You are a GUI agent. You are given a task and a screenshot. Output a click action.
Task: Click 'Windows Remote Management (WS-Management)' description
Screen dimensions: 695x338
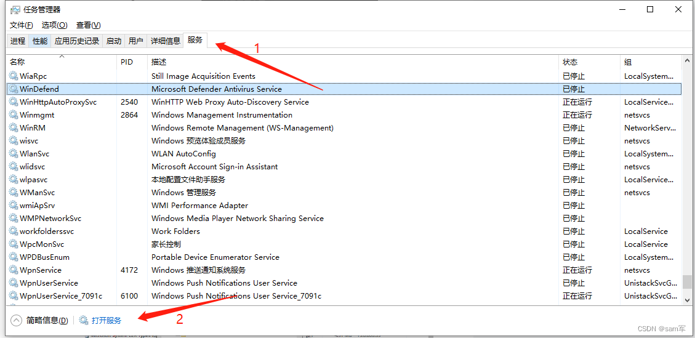[x=243, y=127]
